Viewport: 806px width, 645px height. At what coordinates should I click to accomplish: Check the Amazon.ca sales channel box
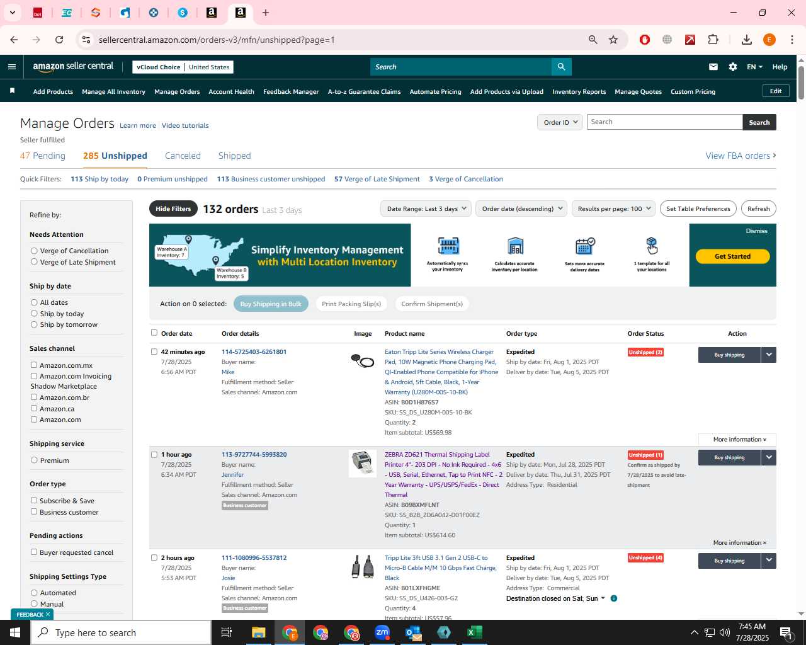(34, 408)
